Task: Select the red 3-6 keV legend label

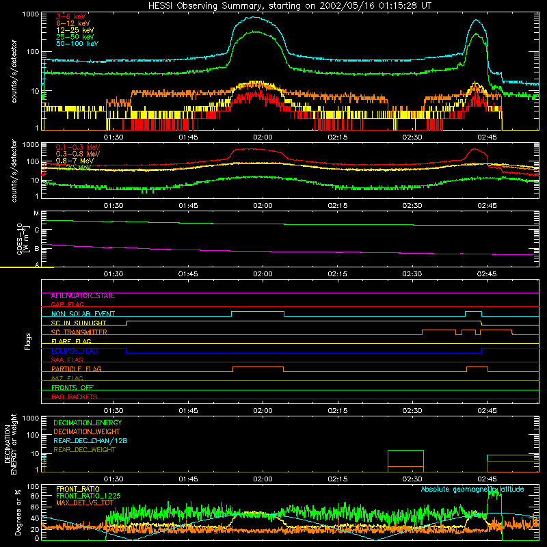Action: pyautogui.click(x=71, y=16)
